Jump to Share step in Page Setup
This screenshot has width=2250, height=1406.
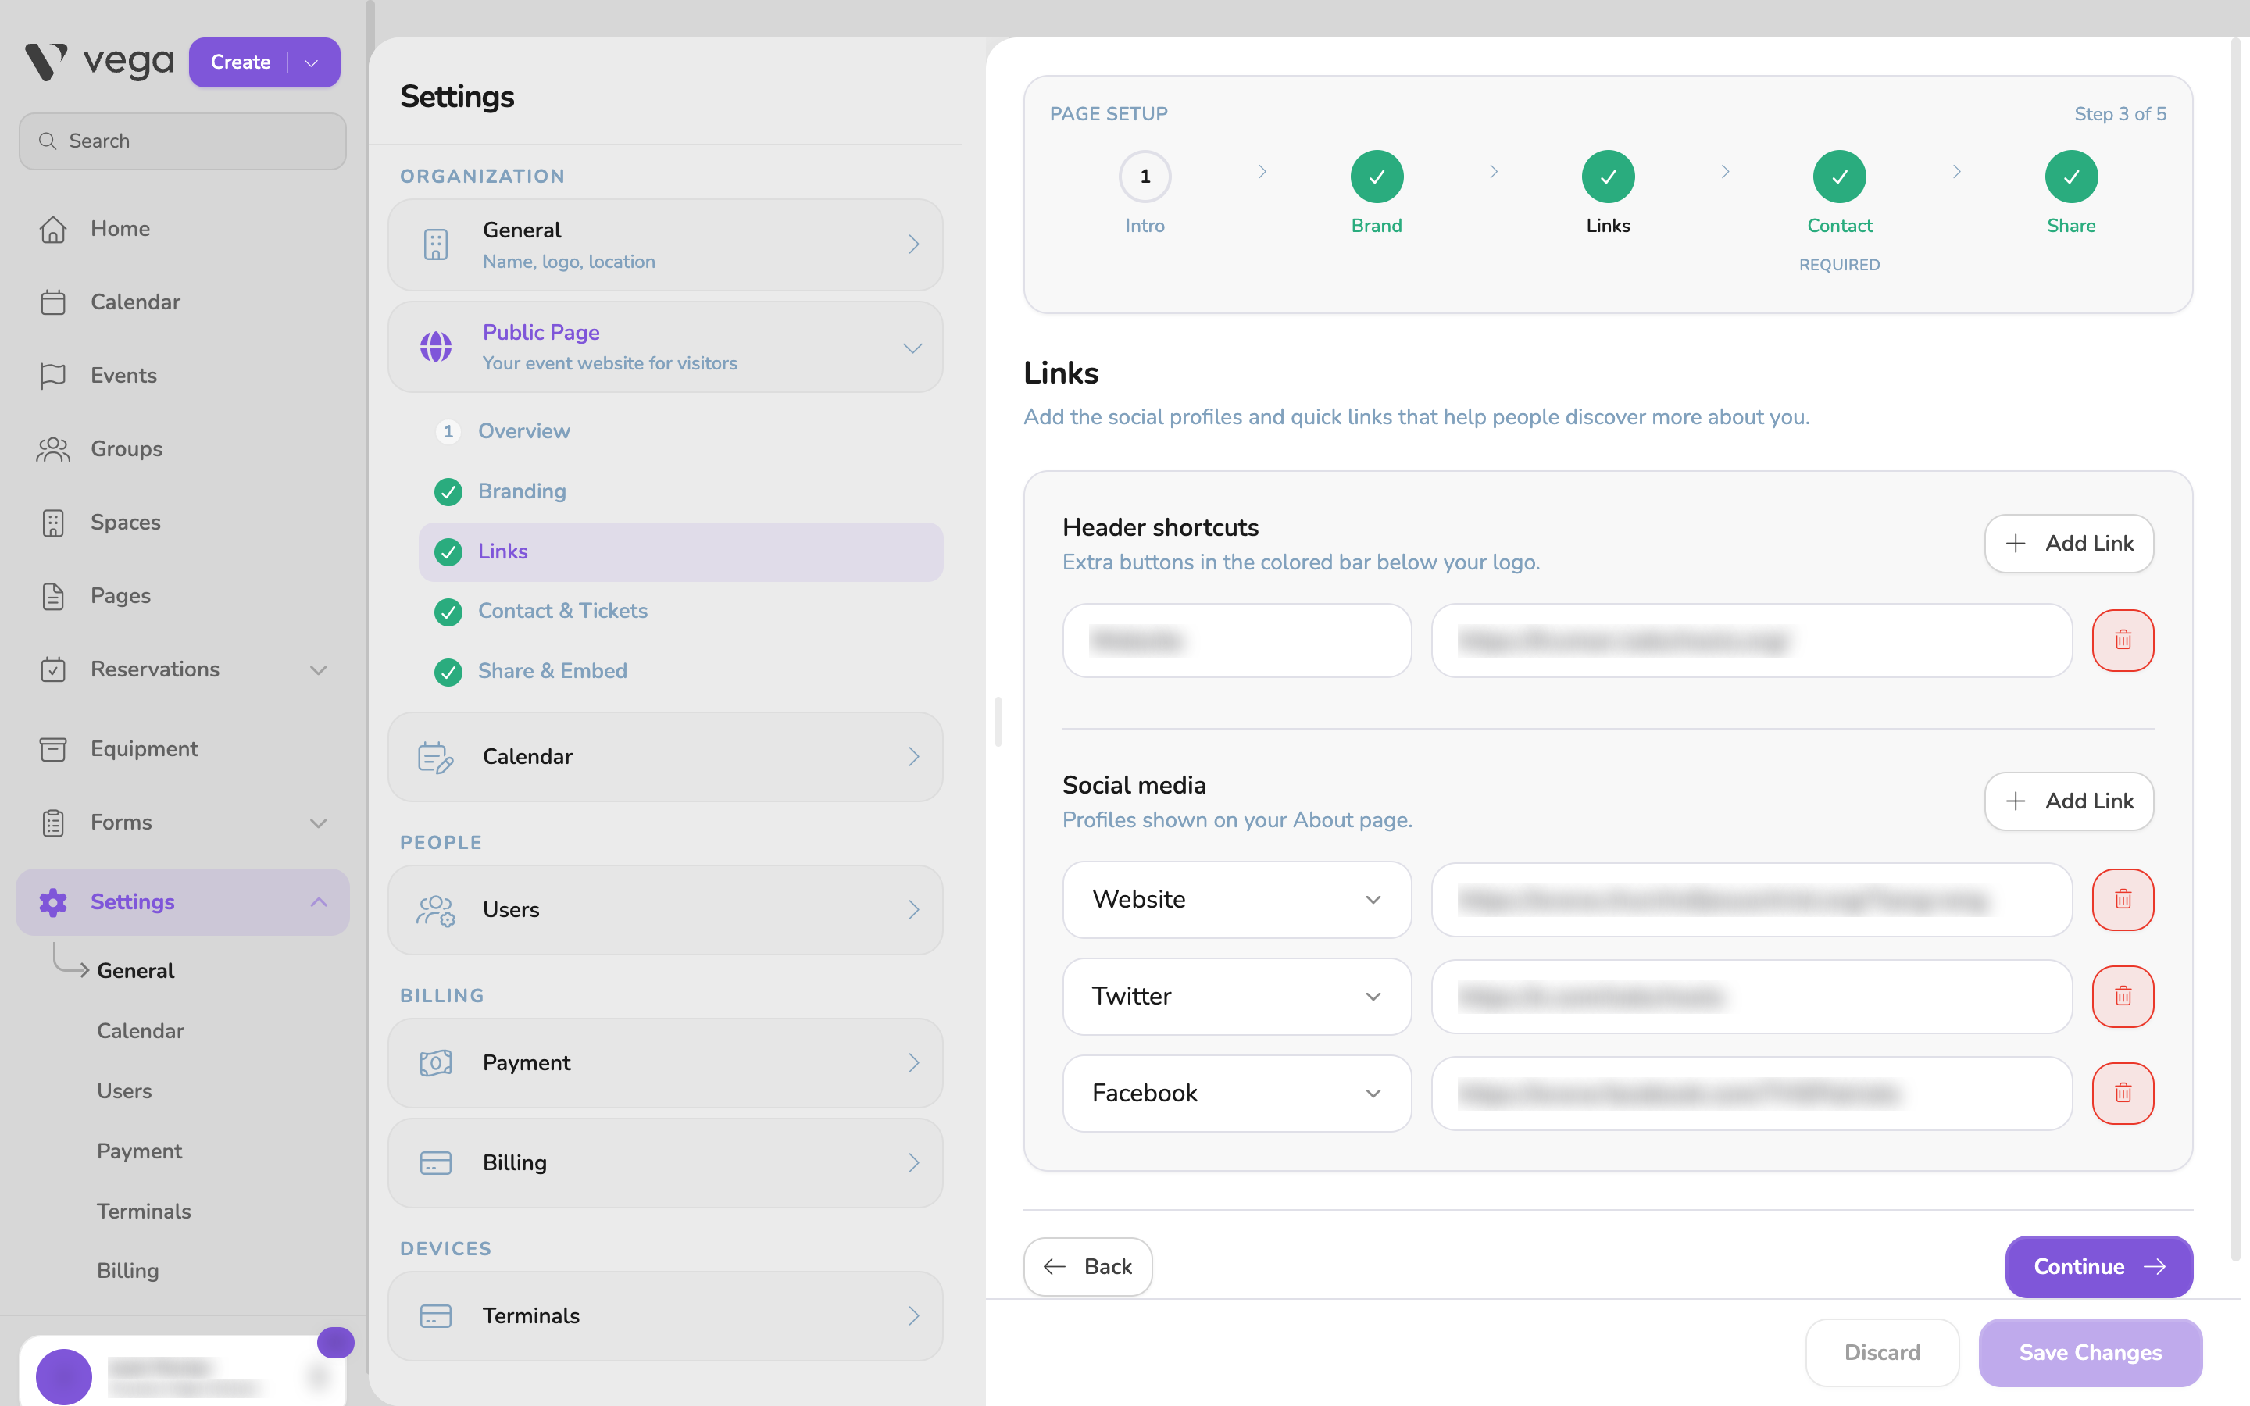pos(2070,177)
